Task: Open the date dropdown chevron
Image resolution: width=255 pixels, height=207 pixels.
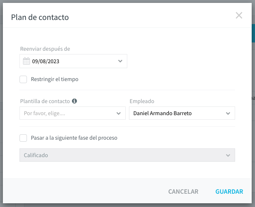Action: [120, 61]
